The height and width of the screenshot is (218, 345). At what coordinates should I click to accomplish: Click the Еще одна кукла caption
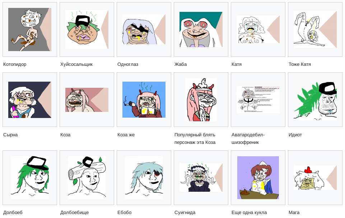point(249,213)
